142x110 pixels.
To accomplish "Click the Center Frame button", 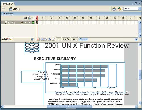I will click(38, 39).
